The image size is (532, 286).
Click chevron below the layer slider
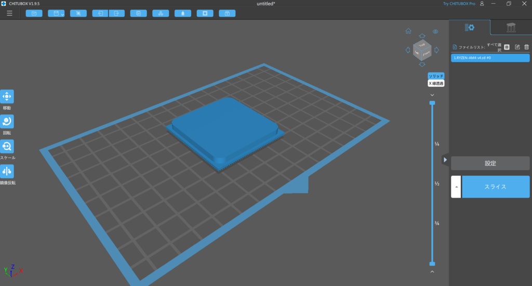[432, 272]
